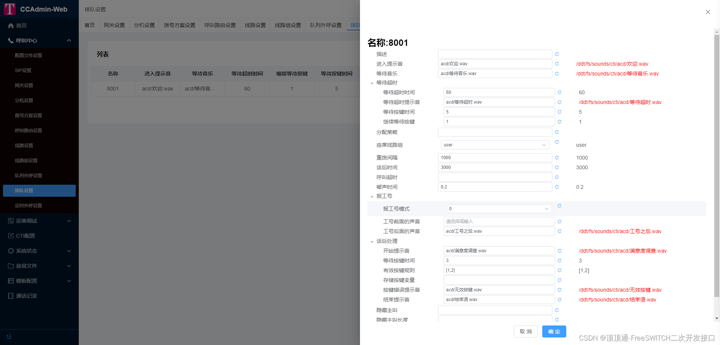Open the 报工号模式 dropdown
Image resolution: width=720 pixels, height=345 pixels.
tap(499, 209)
